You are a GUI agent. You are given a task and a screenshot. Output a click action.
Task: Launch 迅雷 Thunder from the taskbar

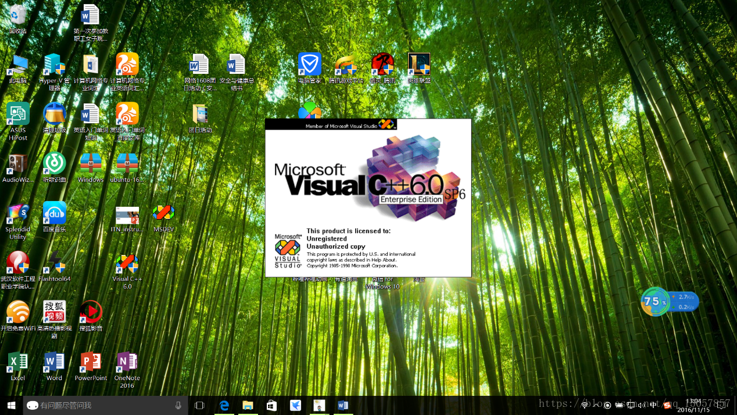[x=295, y=405]
